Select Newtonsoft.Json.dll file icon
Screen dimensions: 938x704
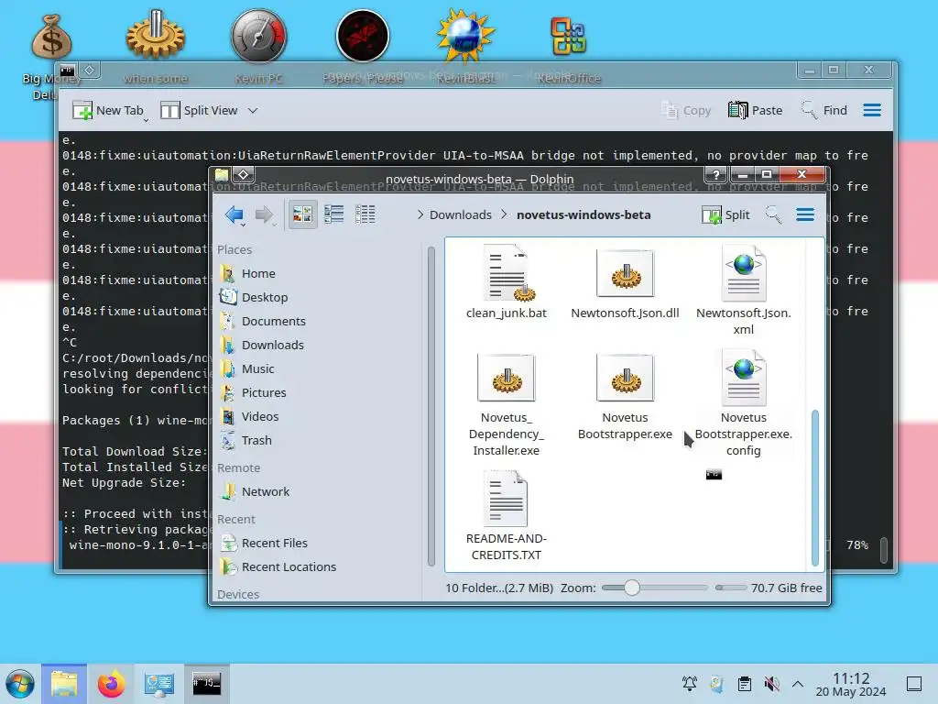(625, 273)
